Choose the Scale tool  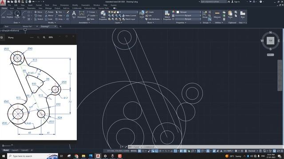(49, 19)
